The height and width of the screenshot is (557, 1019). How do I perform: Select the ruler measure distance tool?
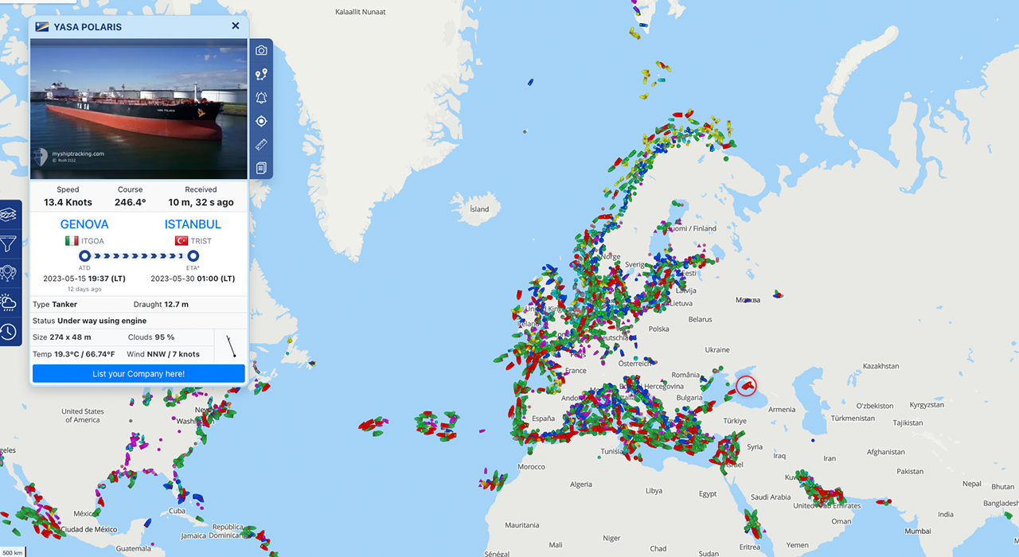tap(261, 145)
